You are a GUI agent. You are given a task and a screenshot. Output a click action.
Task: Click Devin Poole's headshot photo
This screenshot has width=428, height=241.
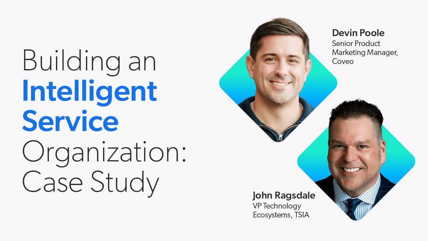point(278,71)
